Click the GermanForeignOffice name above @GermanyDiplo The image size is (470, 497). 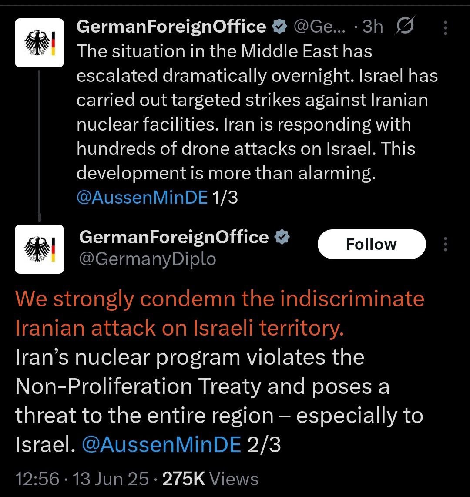pos(174,238)
